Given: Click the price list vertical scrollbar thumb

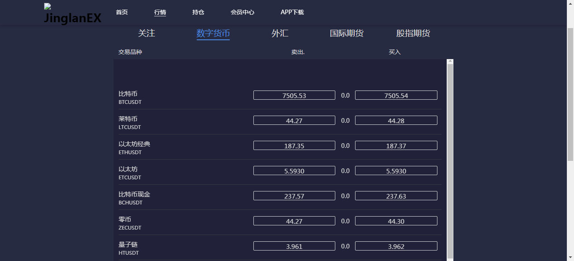Looking at the screenshot, I should pos(450,159).
